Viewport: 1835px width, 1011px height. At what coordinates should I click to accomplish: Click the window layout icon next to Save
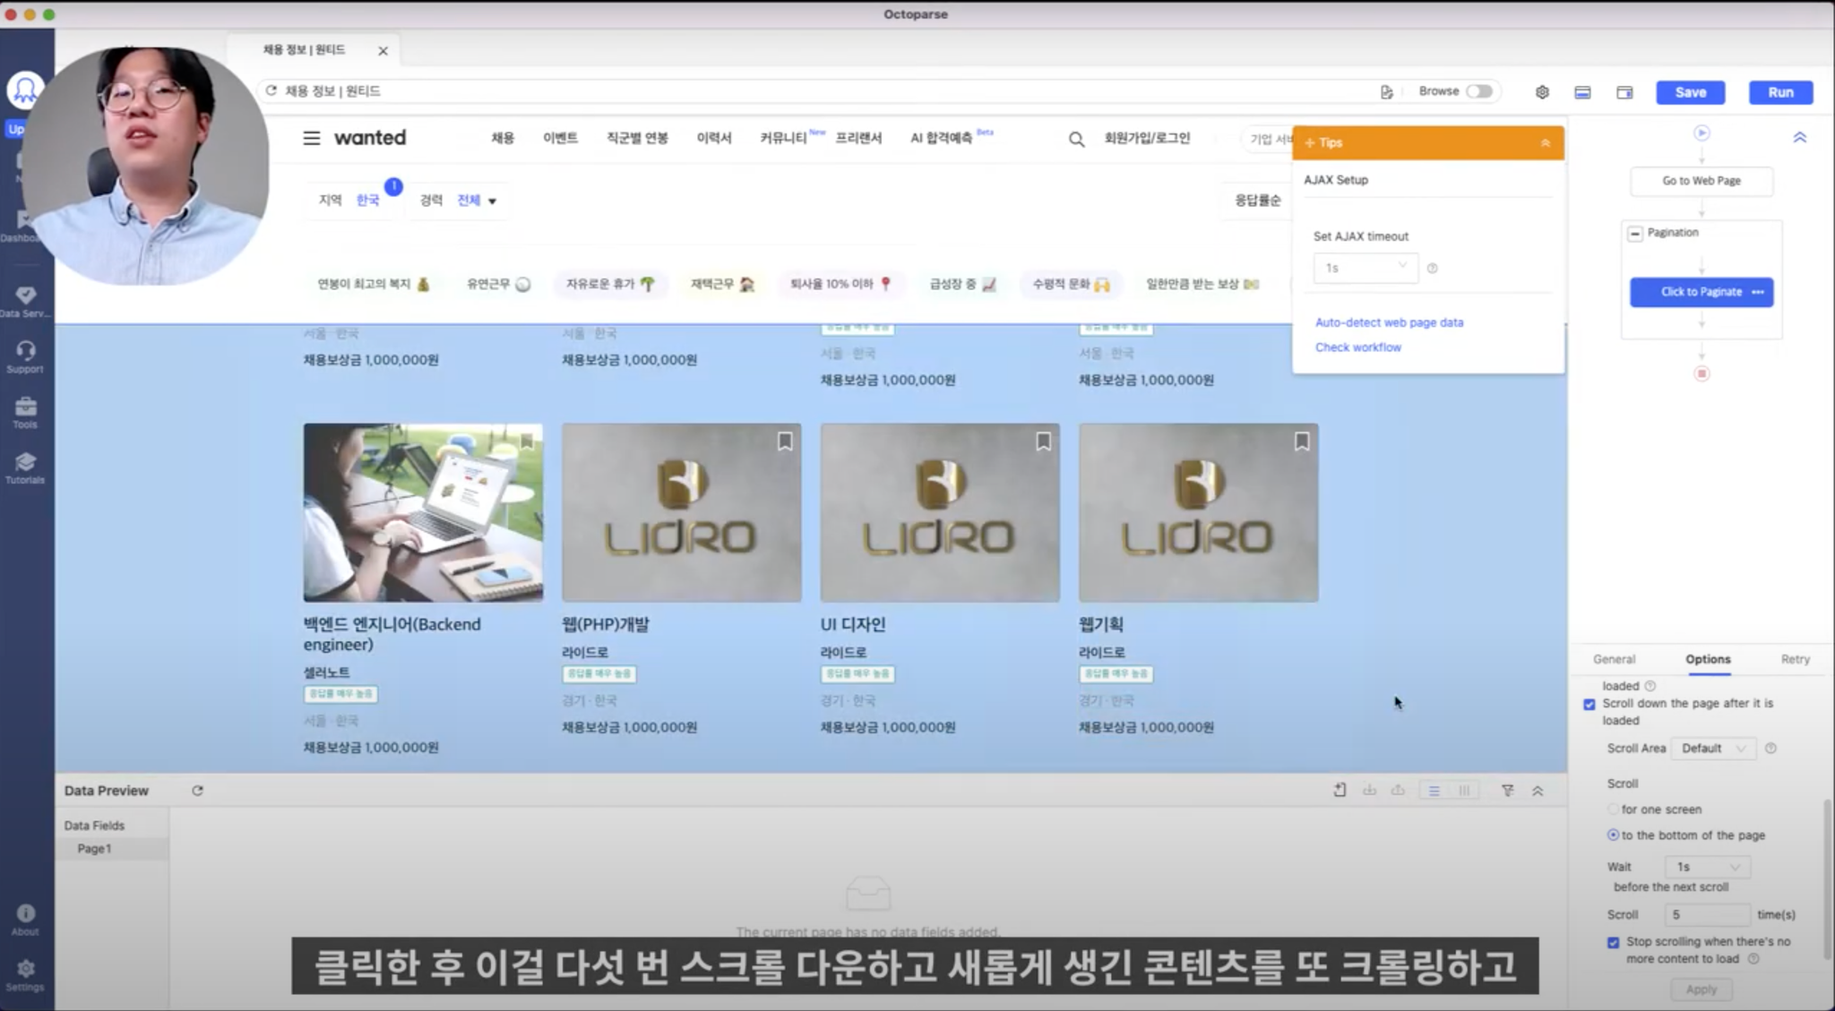click(x=1624, y=92)
